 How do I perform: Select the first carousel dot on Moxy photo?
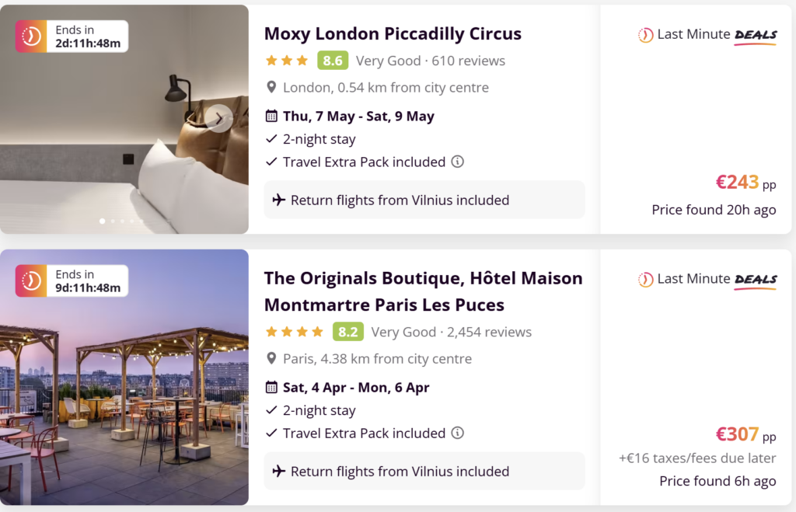point(103,221)
